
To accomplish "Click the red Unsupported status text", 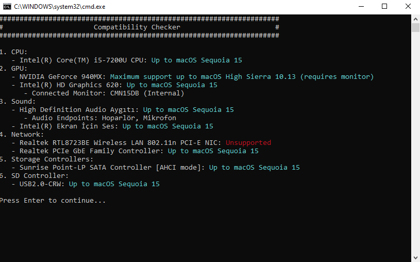I will click(248, 143).
